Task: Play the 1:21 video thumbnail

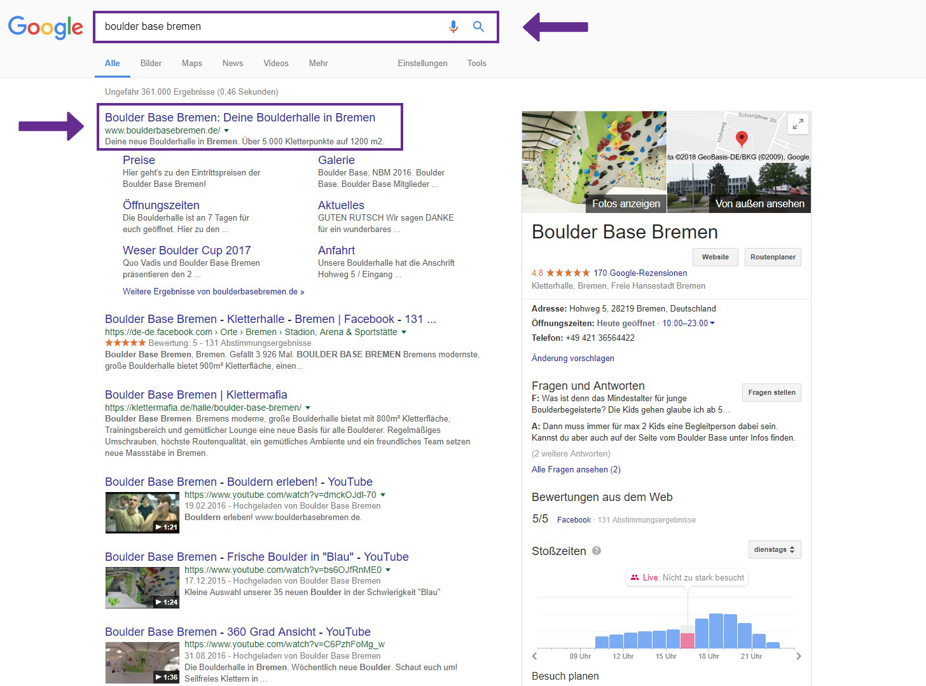Action: pos(142,512)
